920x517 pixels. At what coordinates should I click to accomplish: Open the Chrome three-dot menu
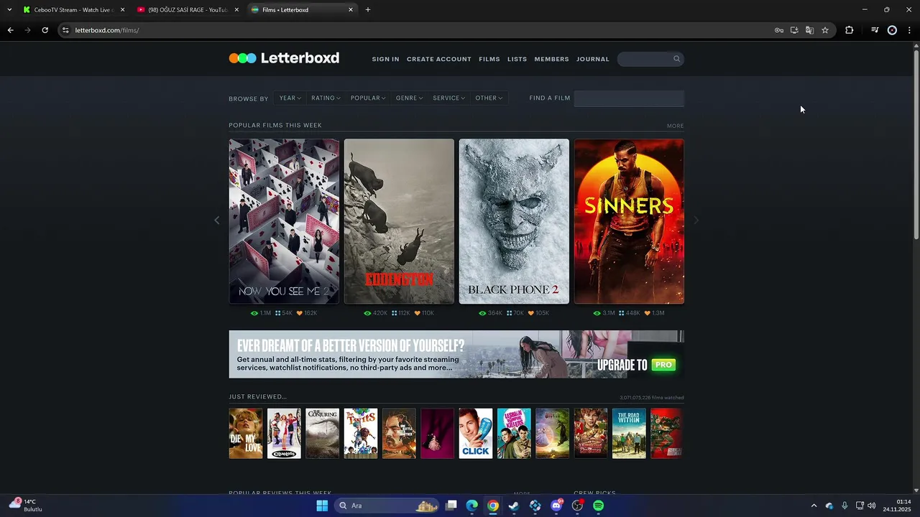(909, 30)
